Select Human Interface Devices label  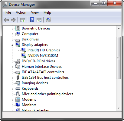[x=42, y=67]
